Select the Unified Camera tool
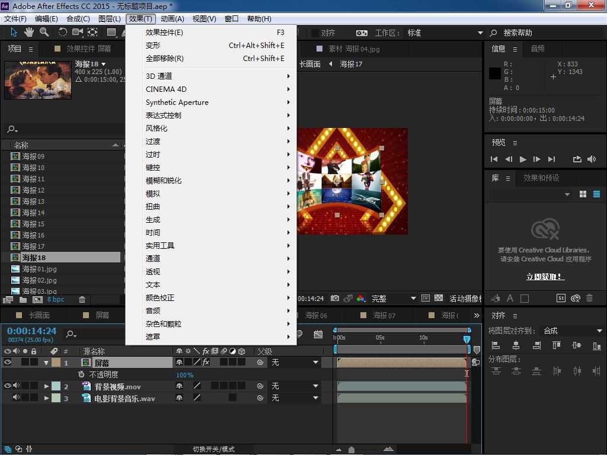This screenshot has height=455, width=607. [x=78, y=32]
